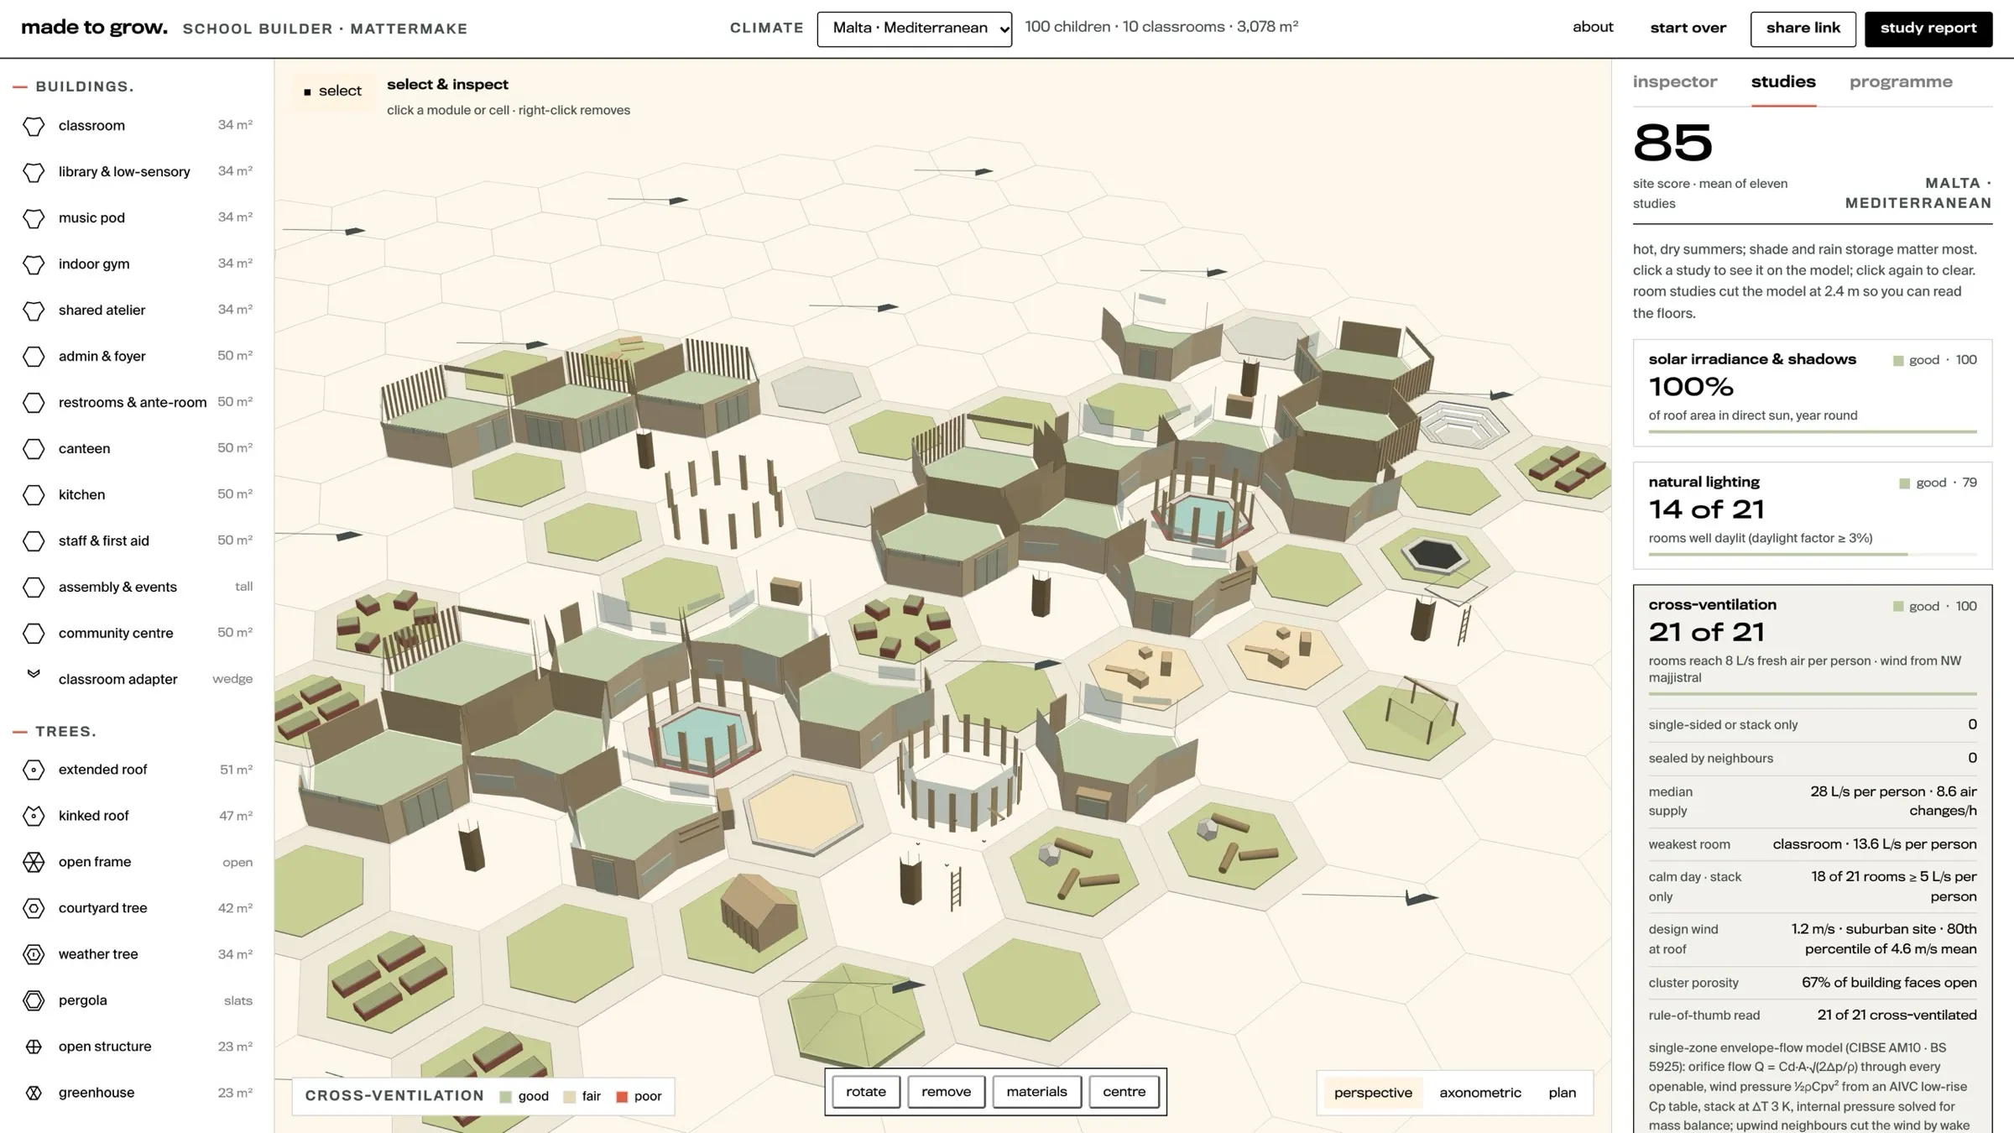Pick the open structure icon
The image size is (2014, 1133).
coord(34,1047)
